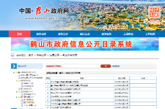Click 首页 in the 当前位置 breadcrumb
Viewport: 165px width, 109px height.
31,55
